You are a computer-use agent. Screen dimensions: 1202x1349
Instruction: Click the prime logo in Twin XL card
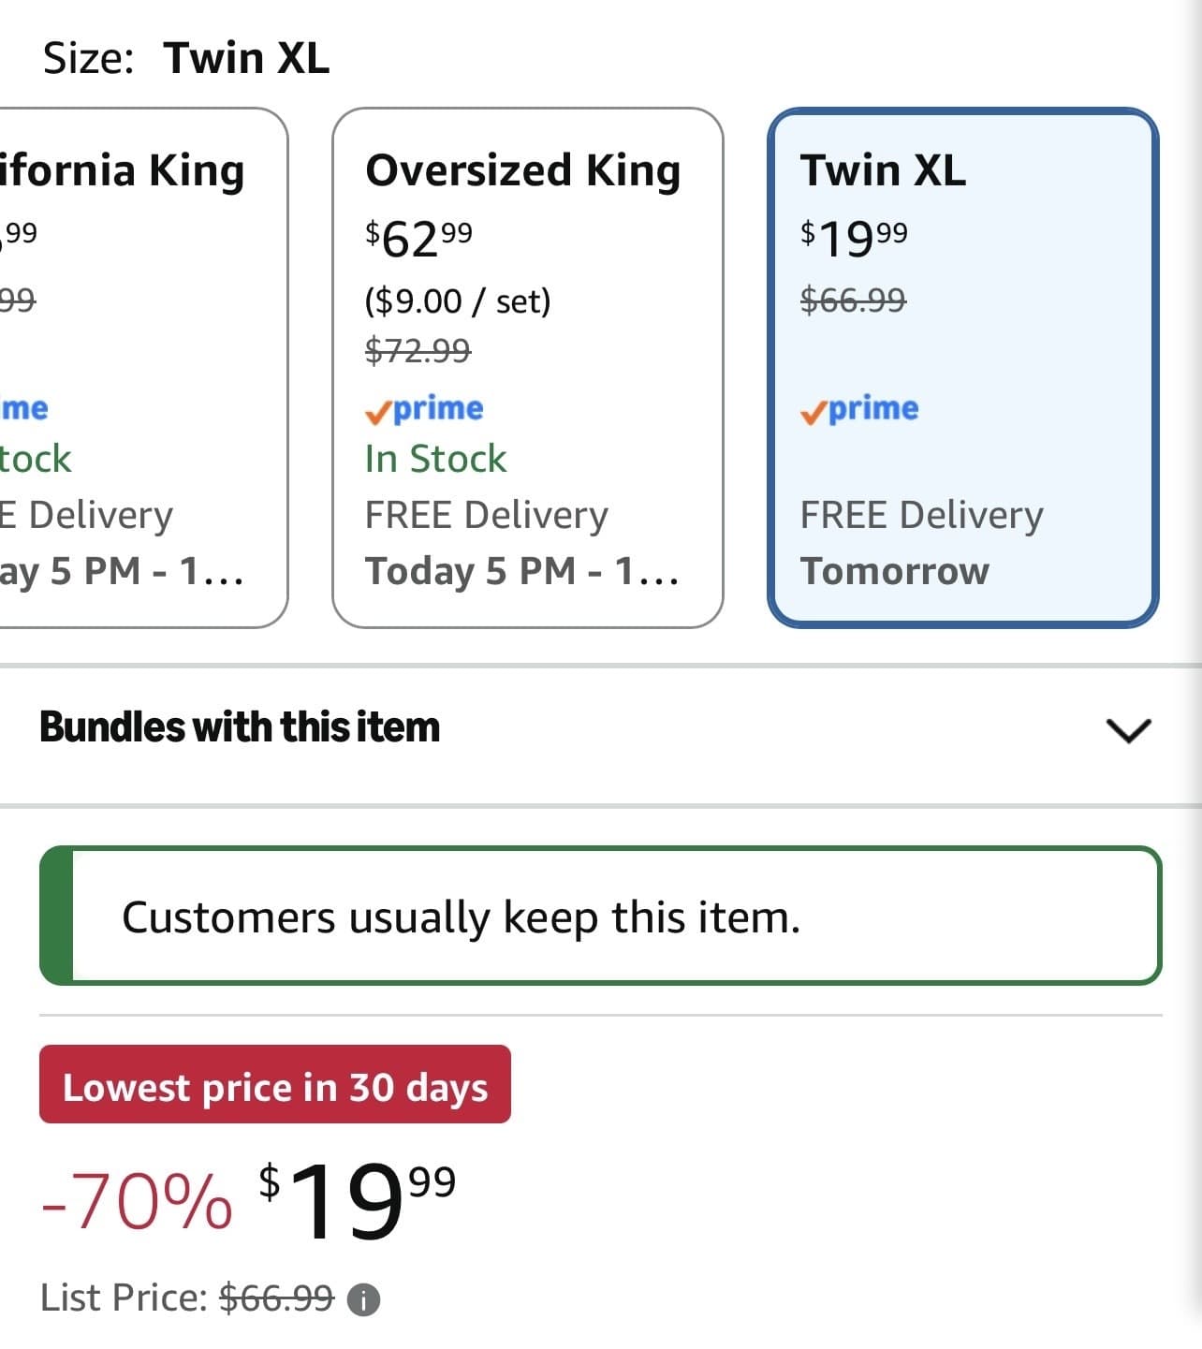pyautogui.click(x=859, y=409)
